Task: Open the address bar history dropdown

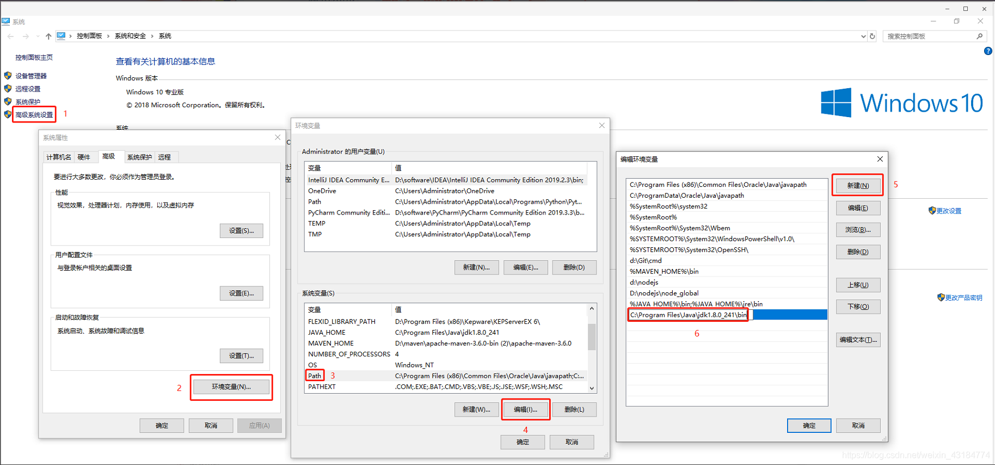Action: pos(863,36)
